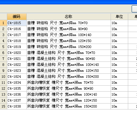The width and height of the screenshot is (137, 117).
Task: Select code cell C4-1818
Action: click(17, 41)
